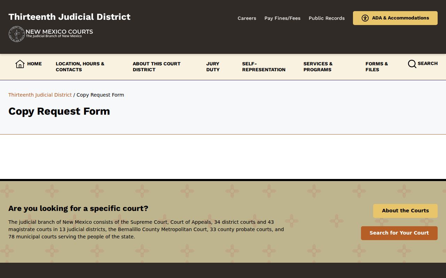The width and height of the screenshot is (446, 278).
Task: Open Services & Programs menu
Action: tap(318, 67)
